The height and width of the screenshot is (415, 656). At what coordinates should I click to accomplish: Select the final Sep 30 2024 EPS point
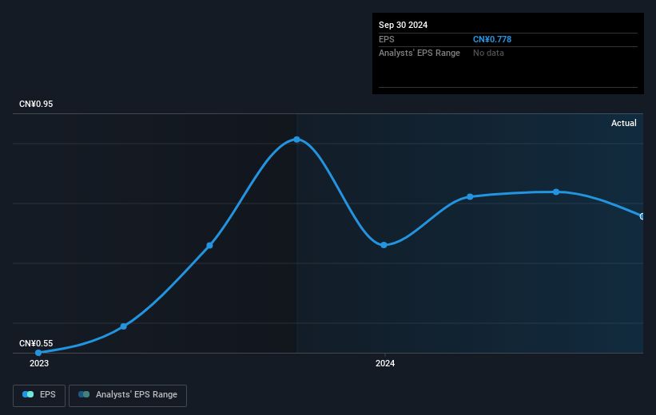coord(642,216)
